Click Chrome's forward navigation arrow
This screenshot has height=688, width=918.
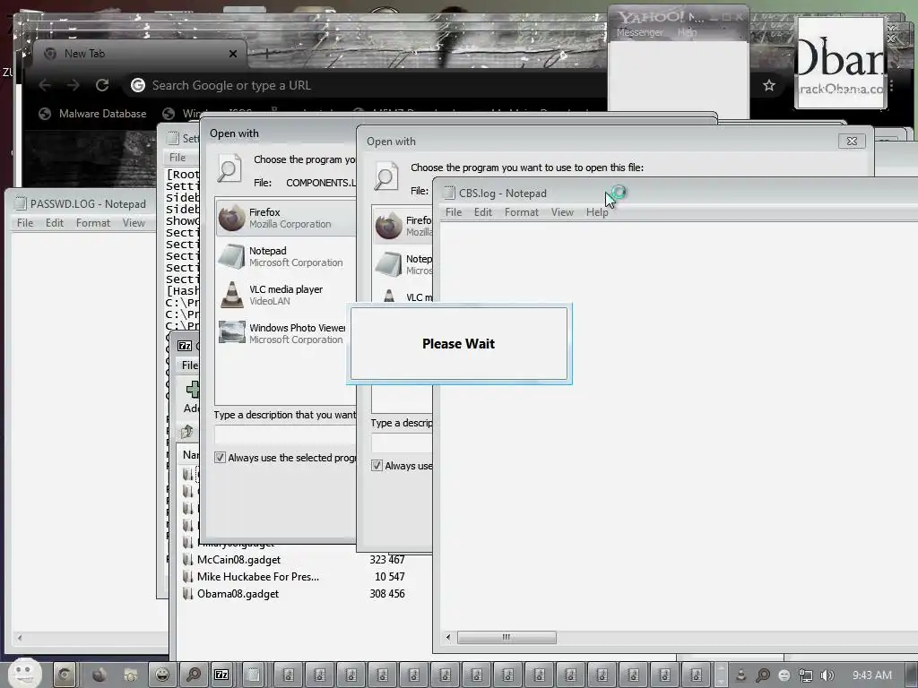pos(74,85)
